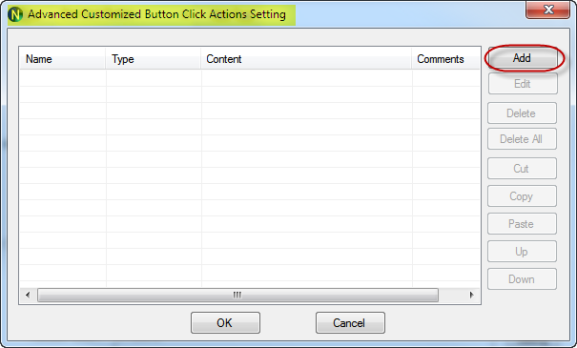Click the Comments column header
Screen dimensions: 577x348
[x=446, y=59]
